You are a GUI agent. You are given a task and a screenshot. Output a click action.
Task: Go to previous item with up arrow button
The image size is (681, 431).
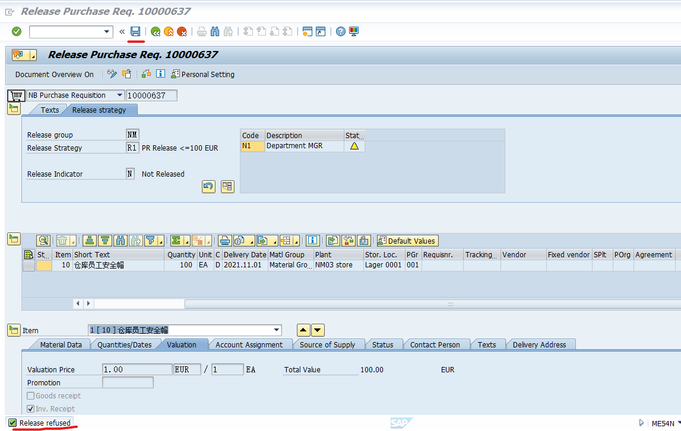pyautogui.click(x=303, y=330)
